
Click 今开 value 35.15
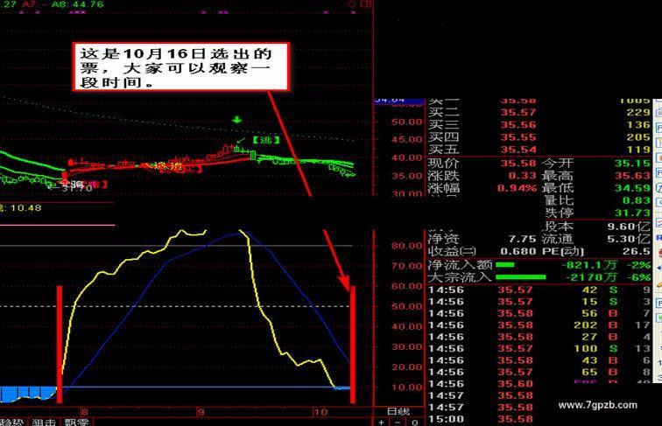click(632, 164)
